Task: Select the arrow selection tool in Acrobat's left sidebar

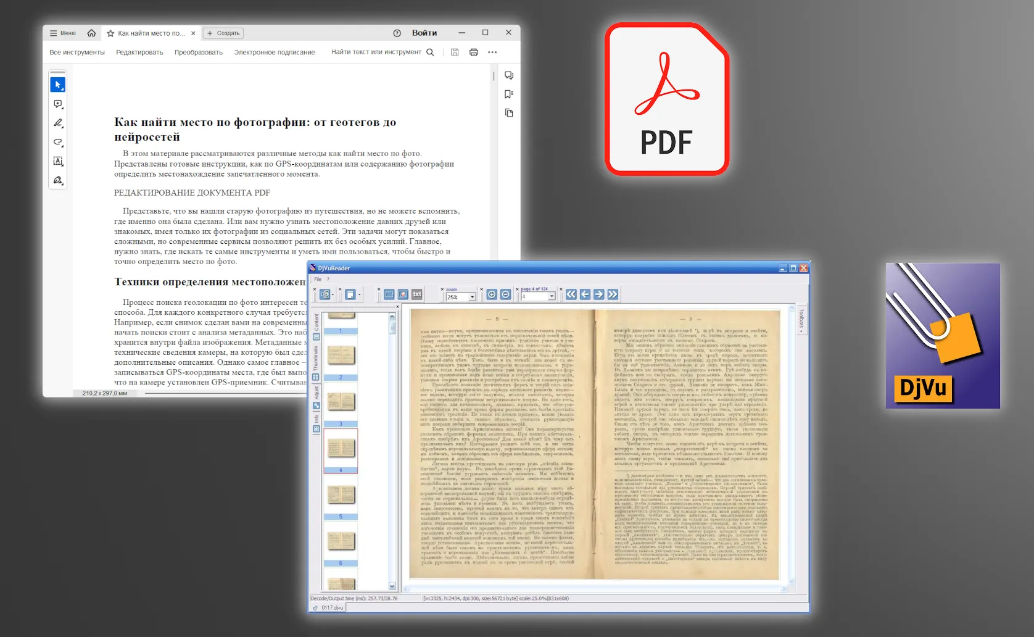Action: coord(57,85)
